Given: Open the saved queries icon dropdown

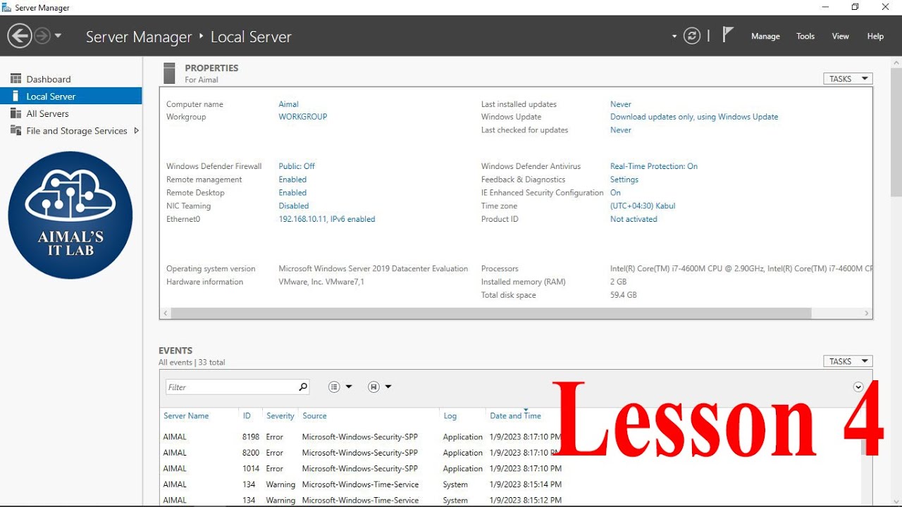Looking at the screenshot, I should point(380,387).
